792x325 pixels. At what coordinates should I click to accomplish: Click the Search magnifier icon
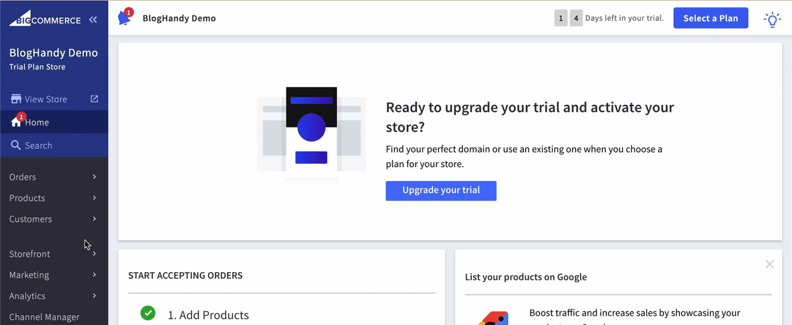[16, 145]
